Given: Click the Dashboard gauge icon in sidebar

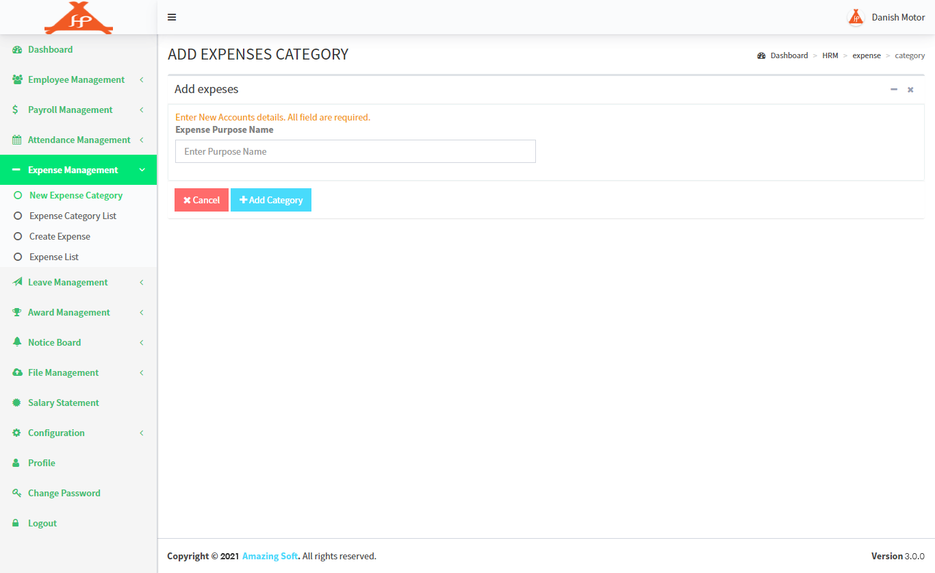Looking at the screenshot, I should click(17, 50).
